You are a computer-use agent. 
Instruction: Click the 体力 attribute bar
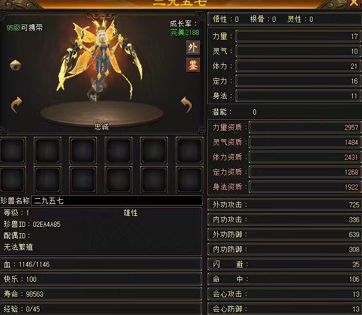tap(298, 66)
